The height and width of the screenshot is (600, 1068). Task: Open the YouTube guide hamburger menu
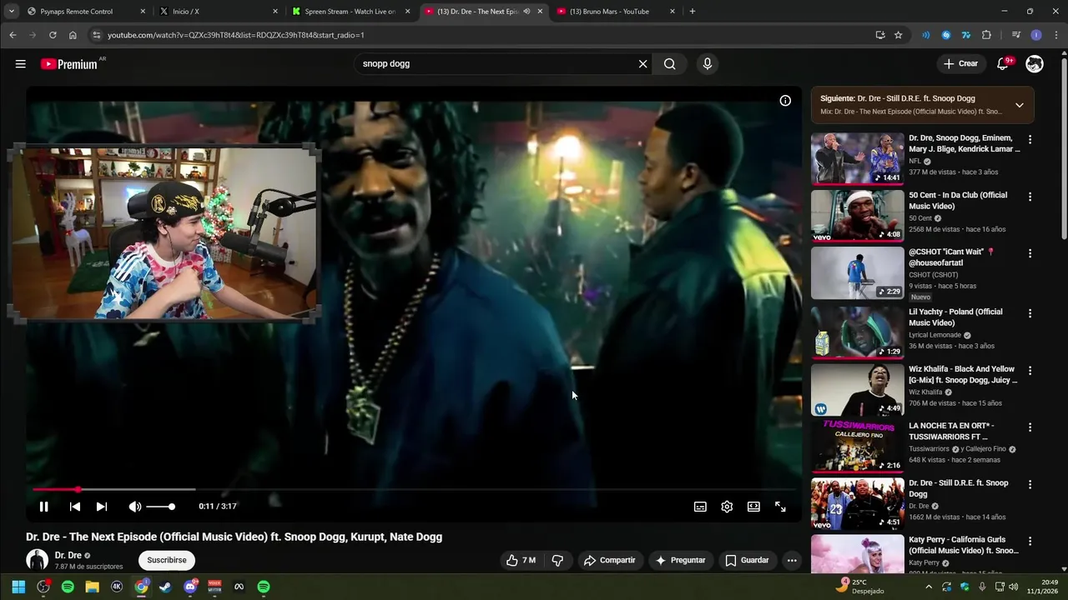point(20,64)
